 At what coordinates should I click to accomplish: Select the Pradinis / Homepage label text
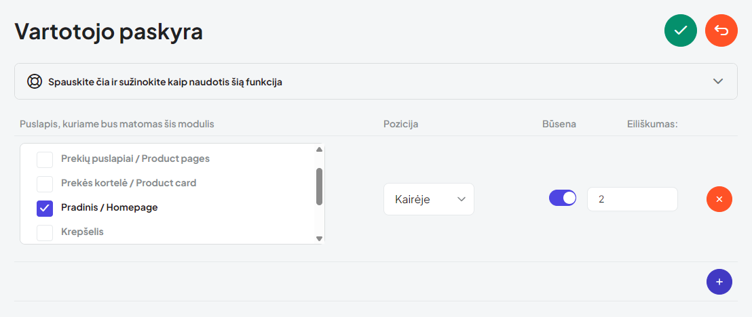109,208
